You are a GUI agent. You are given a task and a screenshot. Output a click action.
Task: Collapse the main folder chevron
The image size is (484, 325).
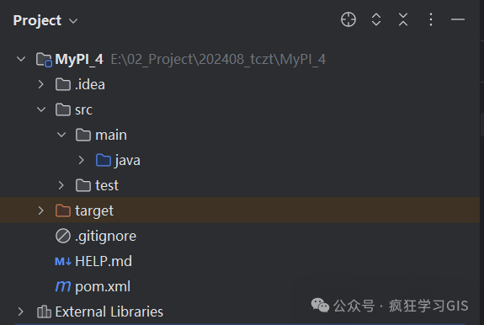pyautogui.click(x=61, y=135)
